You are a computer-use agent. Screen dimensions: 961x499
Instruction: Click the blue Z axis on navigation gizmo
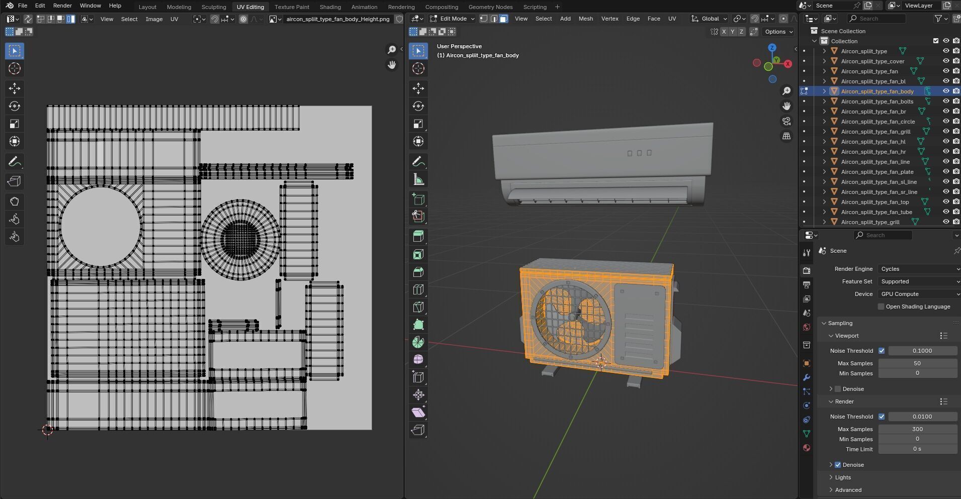pyautogui.click(x=772, y=48)
